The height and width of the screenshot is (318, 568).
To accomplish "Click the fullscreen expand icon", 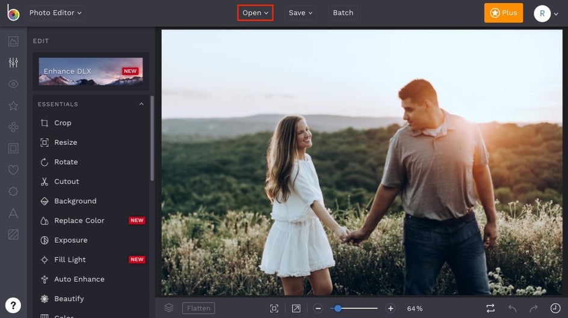I will pyautogui.click(x=296, y=308).
